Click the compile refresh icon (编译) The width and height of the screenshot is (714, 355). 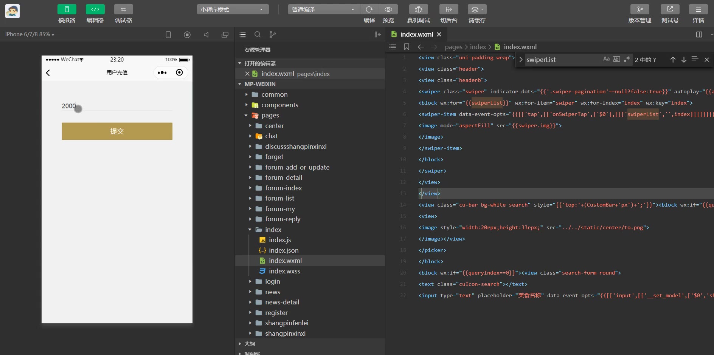369,9
